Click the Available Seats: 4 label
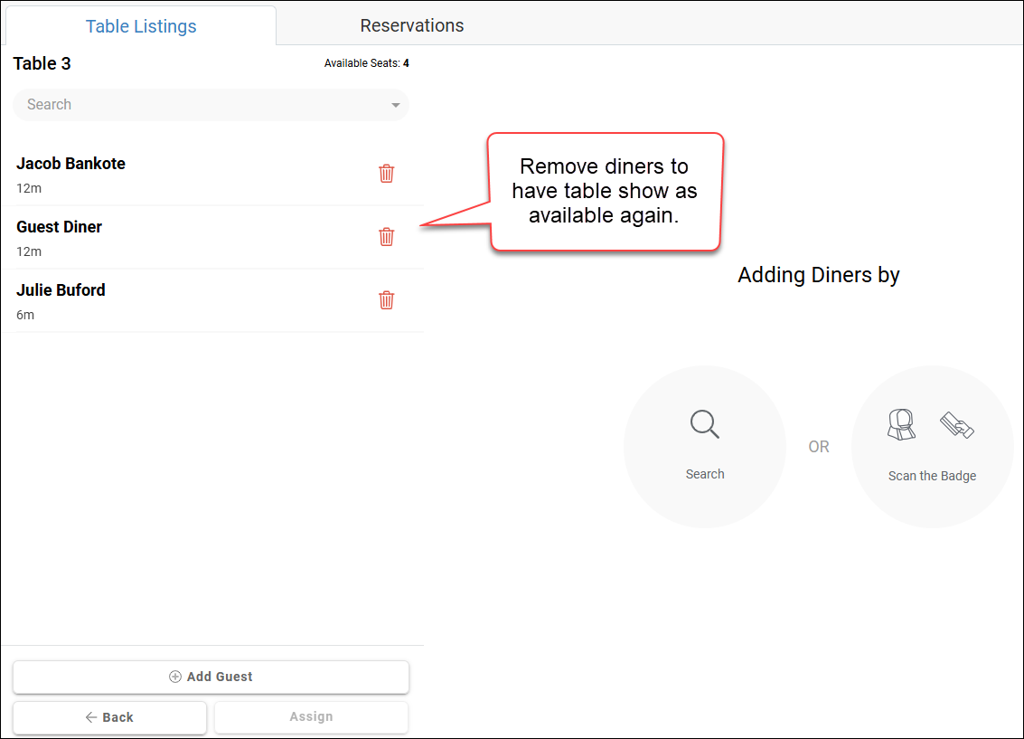Screen dimensions: 1024x739 (x=366, y=63)
